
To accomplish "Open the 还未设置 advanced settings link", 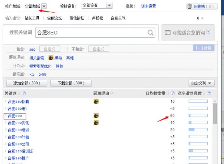I will [x=148, y=6].
